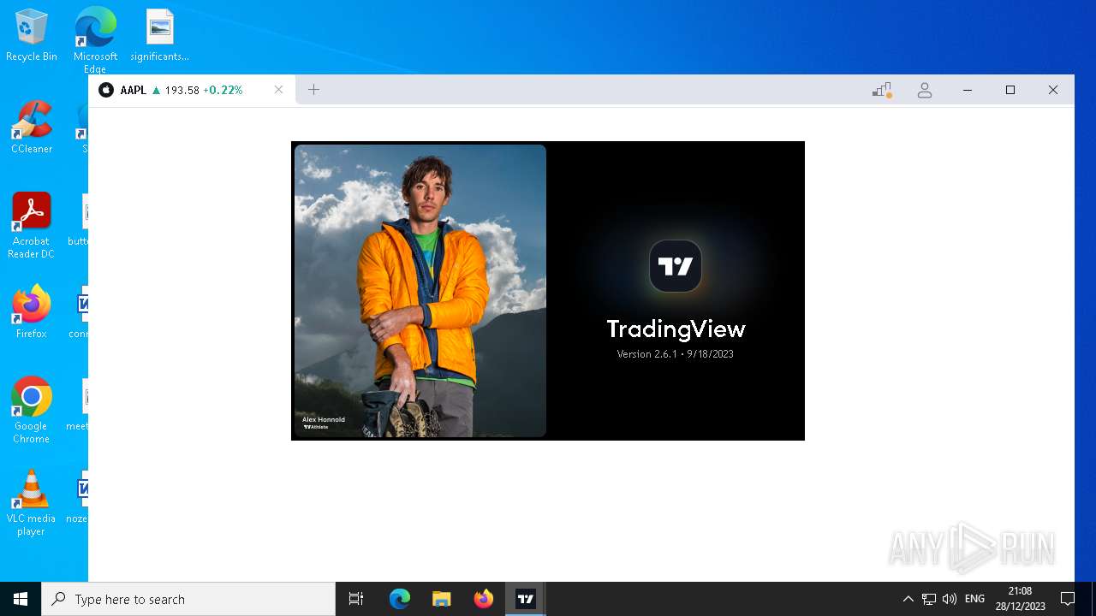Check the TradingView connection status icon

tap(882, 90)
